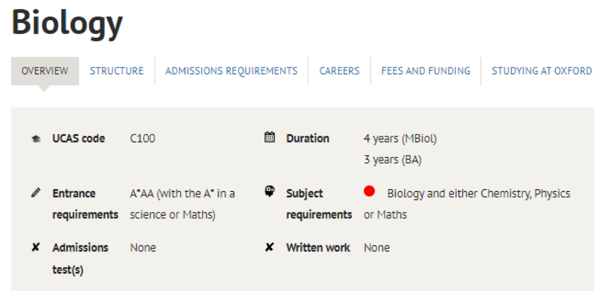The width and height of the screenshot is (611, 291).
Task: Click the A*AA entrance requirement text
Action: point(183,204)
